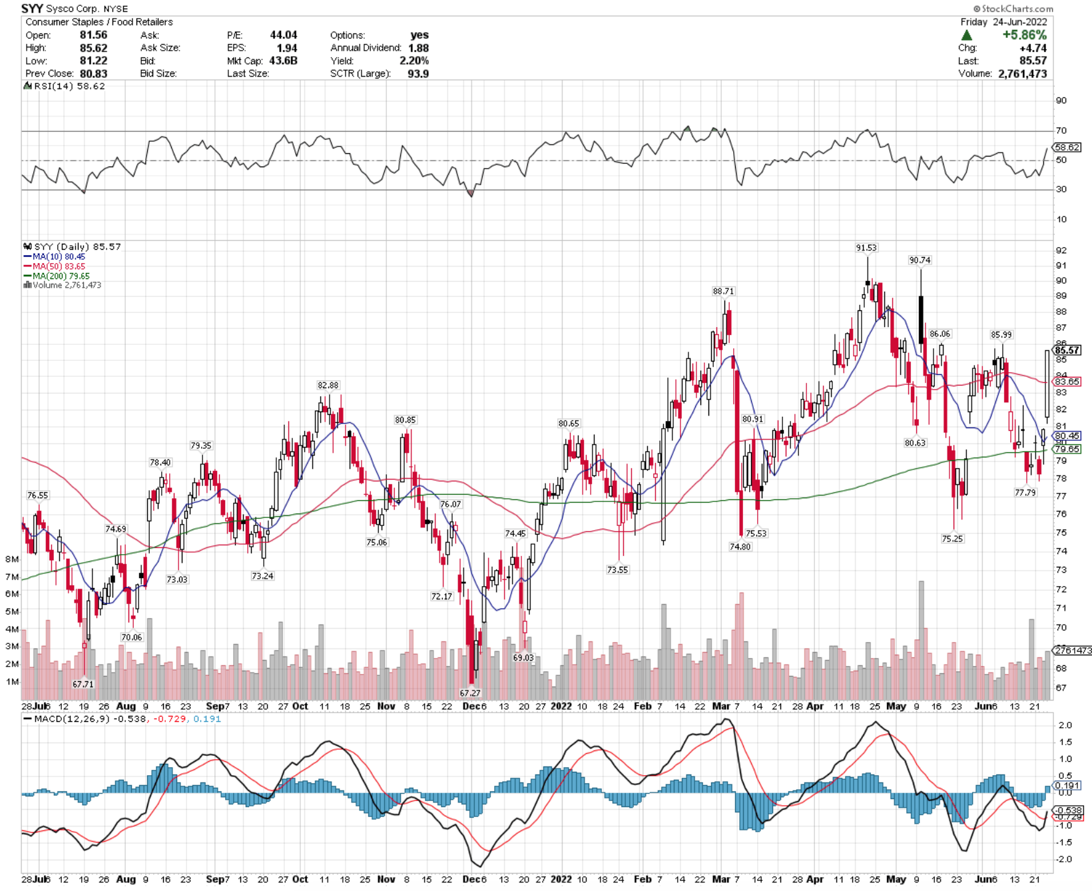Click the Dec month label on price axis
This screenshot has height=891, width=1092.
tap(470, 706)
